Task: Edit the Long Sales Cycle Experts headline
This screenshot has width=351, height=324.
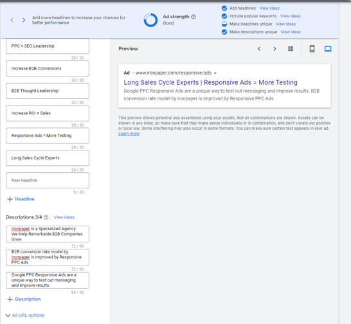Action: pos(48,158)
